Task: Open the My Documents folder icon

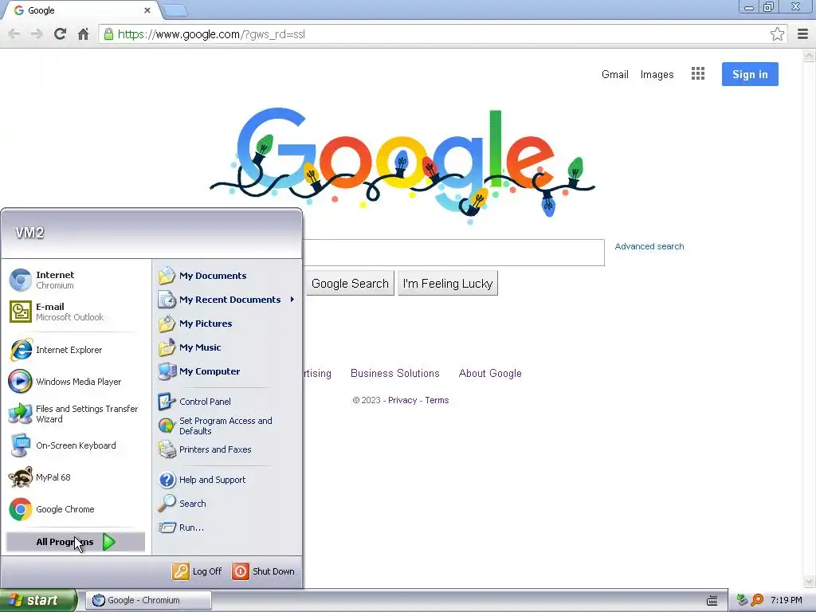Action: point(167,275)
